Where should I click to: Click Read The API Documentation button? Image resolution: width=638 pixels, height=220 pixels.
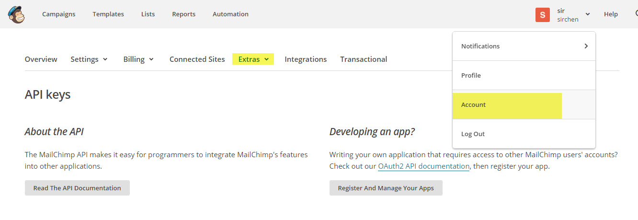77,188
